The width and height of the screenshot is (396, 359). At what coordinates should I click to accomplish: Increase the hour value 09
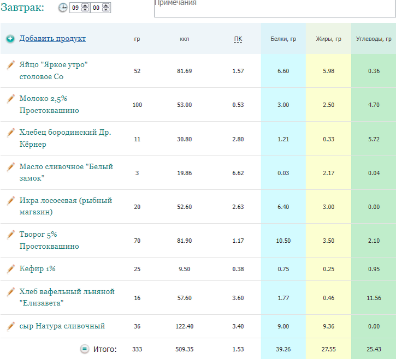point(85,6)
